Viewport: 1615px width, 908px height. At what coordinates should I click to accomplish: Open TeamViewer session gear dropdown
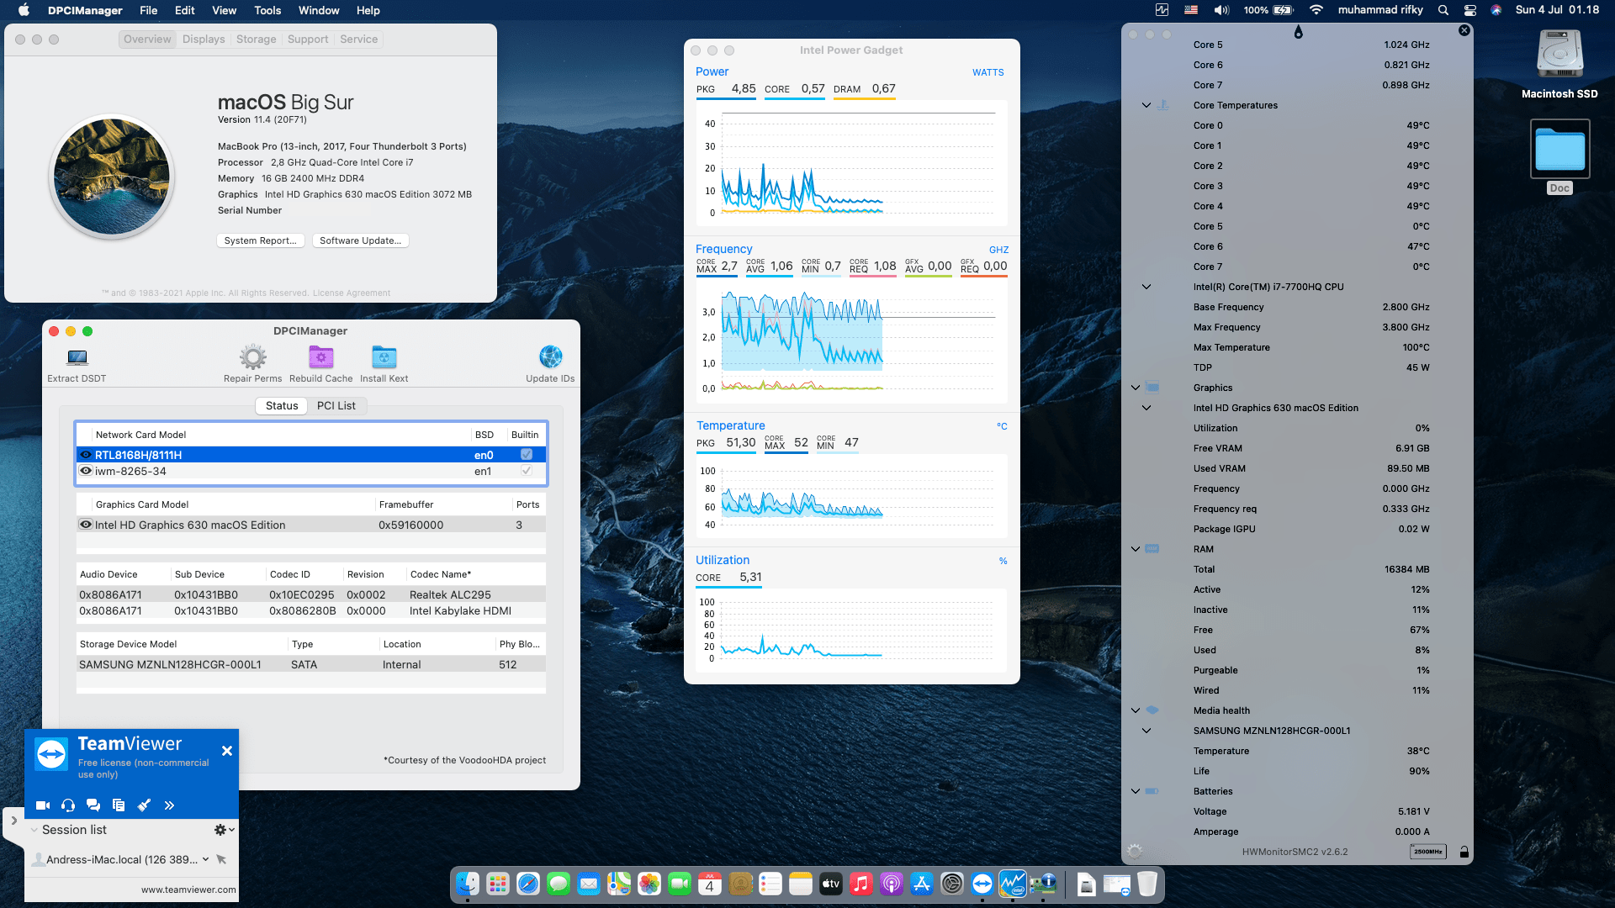click(x=224, y=830)
